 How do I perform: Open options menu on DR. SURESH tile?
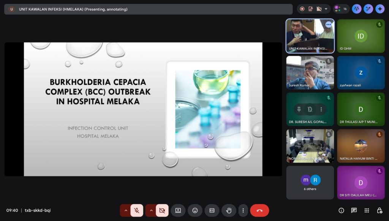pyautogui.click(x=321, y=109)
